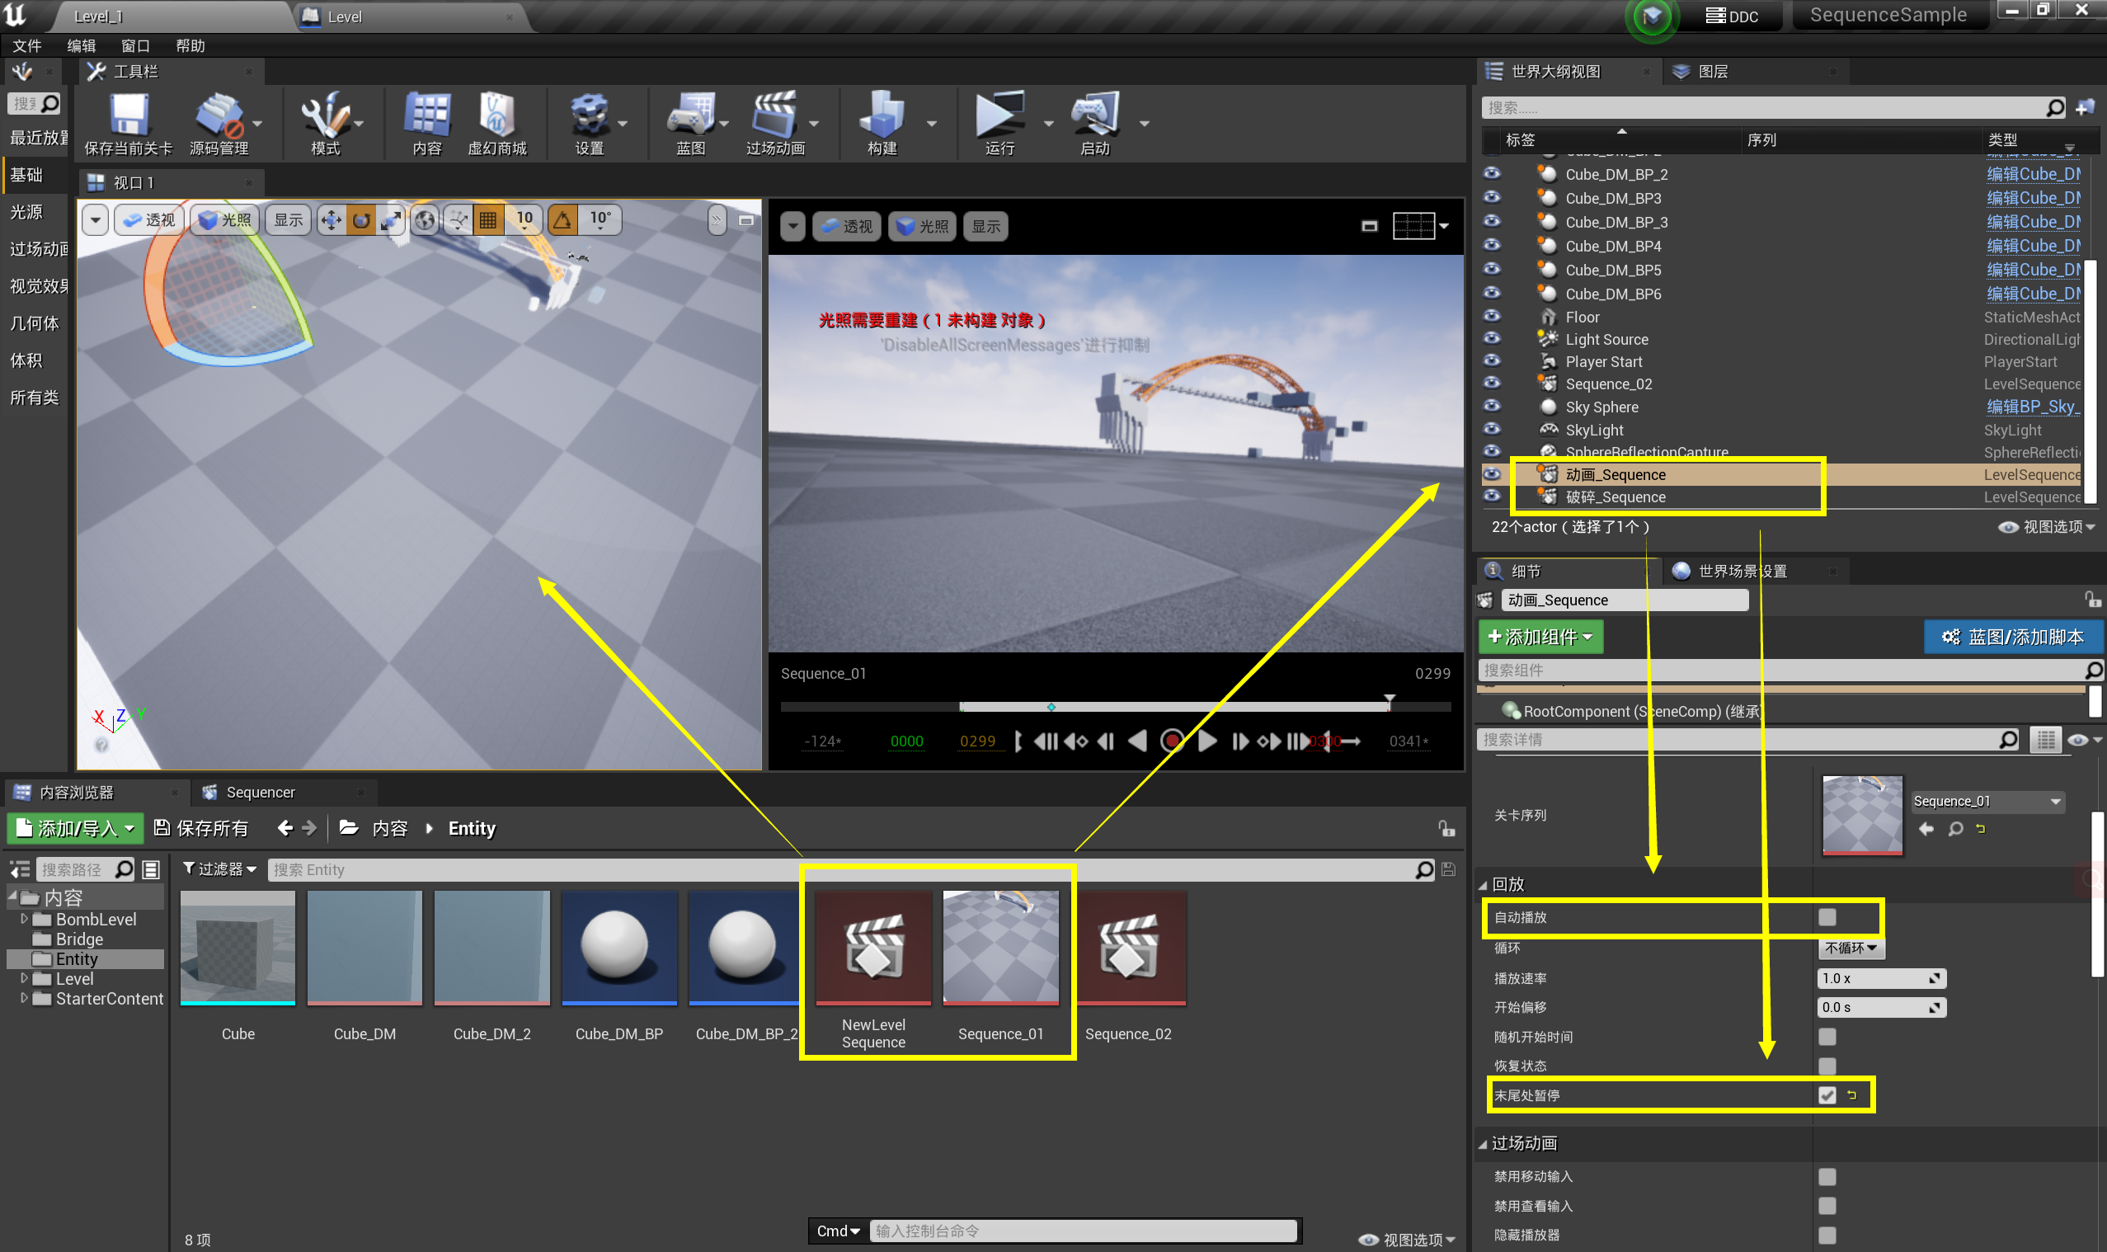Toggle Random Start Time (随机开始时间) checkbox

(x=1827, y=1037)
